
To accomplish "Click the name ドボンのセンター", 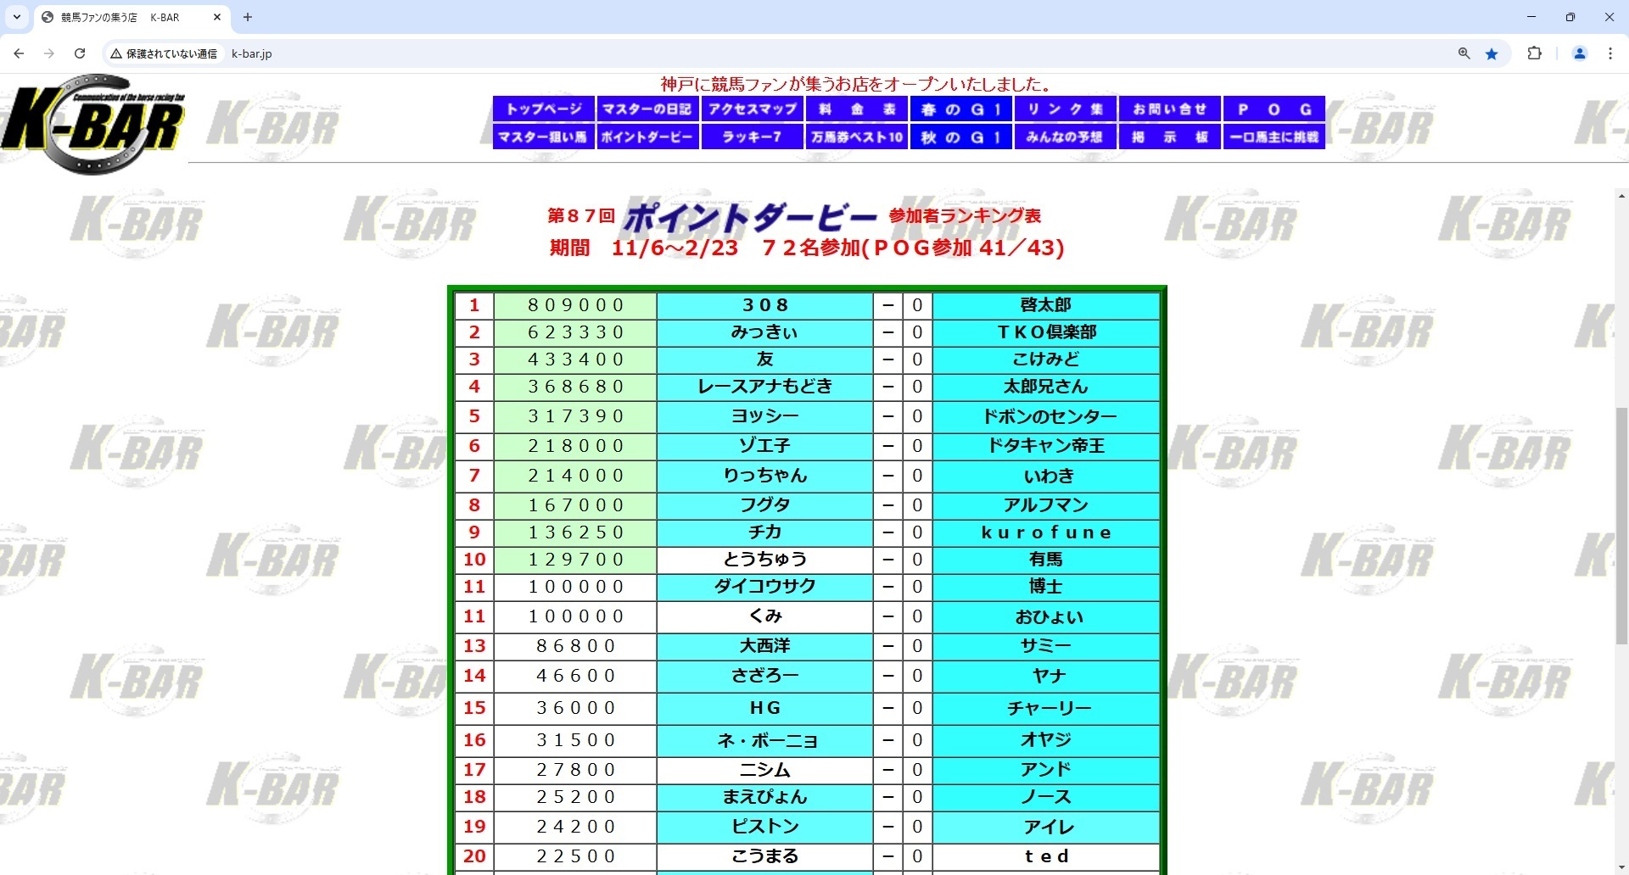I will tap(1046, 416).
